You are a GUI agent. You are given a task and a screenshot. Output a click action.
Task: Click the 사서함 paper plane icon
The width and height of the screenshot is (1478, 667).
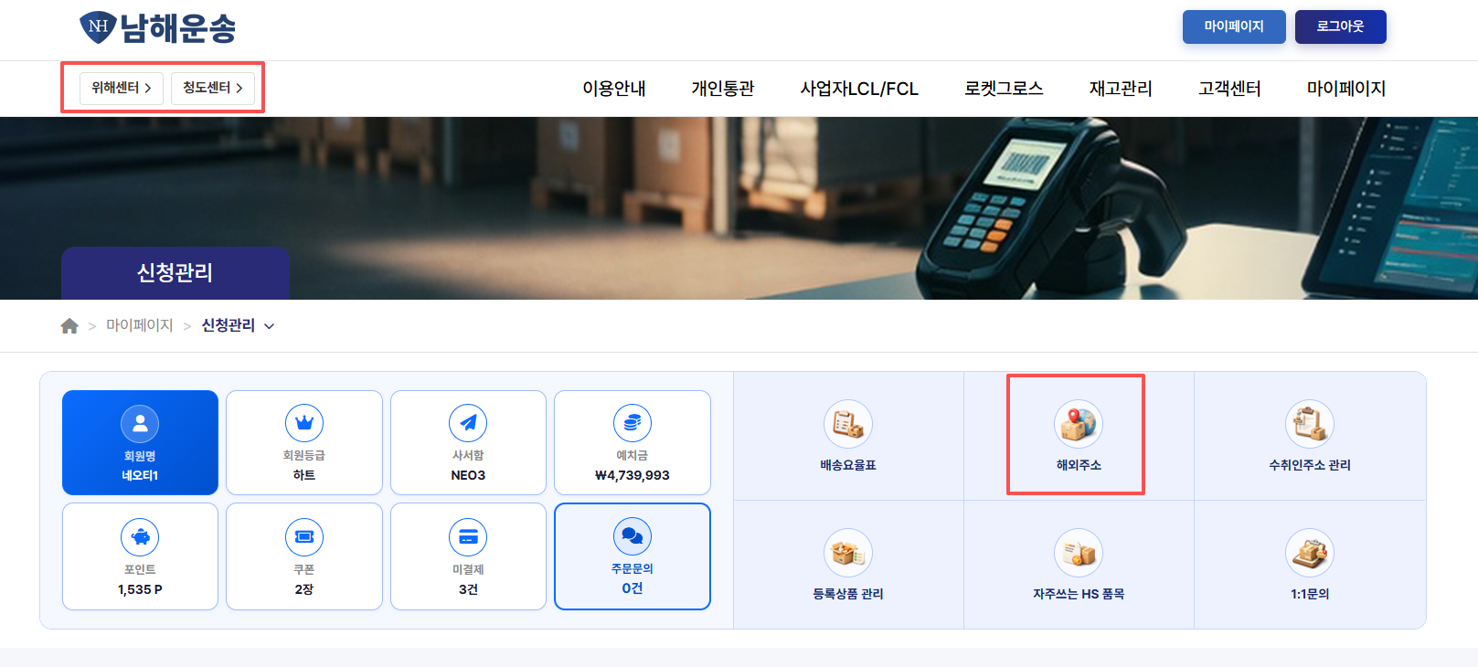(x=468, y=423)
